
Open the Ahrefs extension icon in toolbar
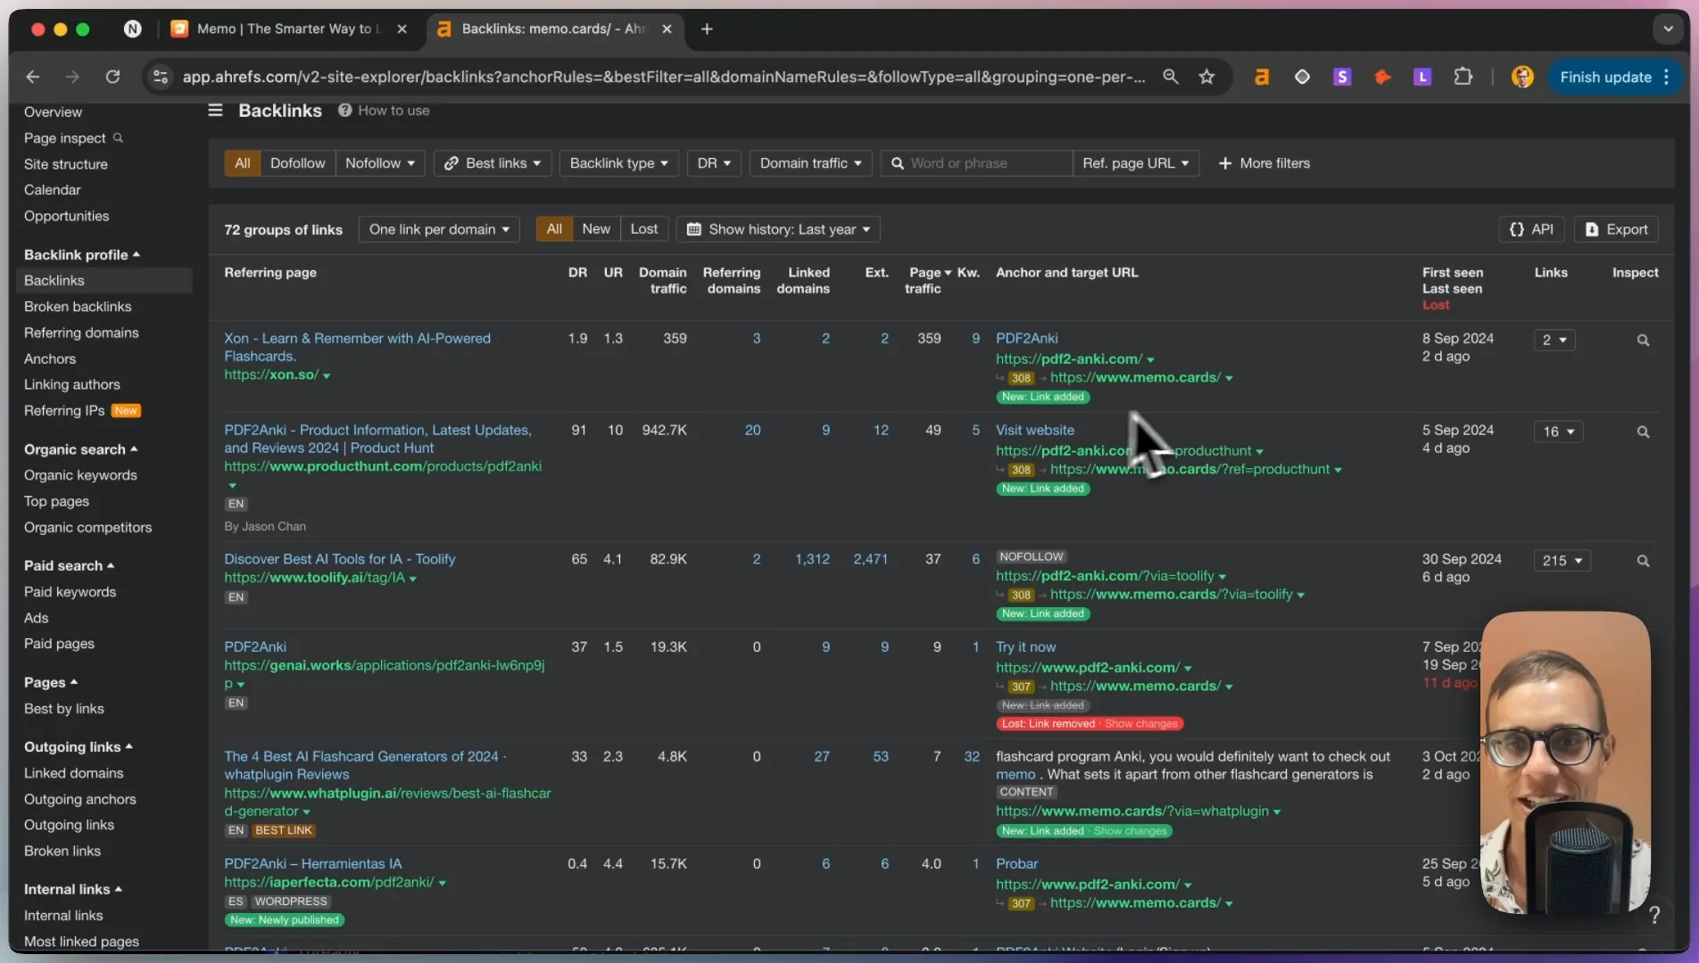click(x=1262, y=77)
